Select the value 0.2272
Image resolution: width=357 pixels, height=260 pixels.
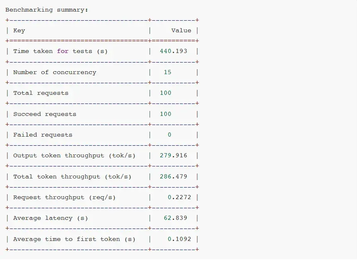180,197
